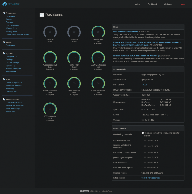Click the lighttpd/1.4.53 server software value

click(x=147, y=80)
